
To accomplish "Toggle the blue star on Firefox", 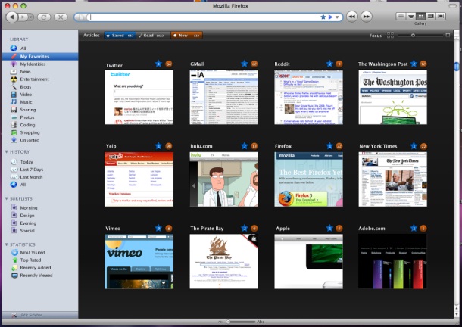I will pos(329,146).
